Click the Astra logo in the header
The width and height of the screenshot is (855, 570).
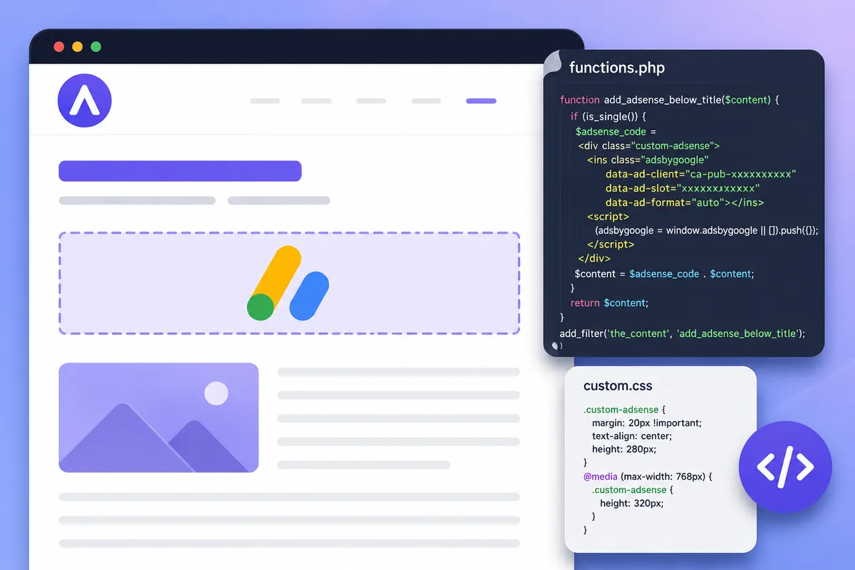click(x=85, y=100)
